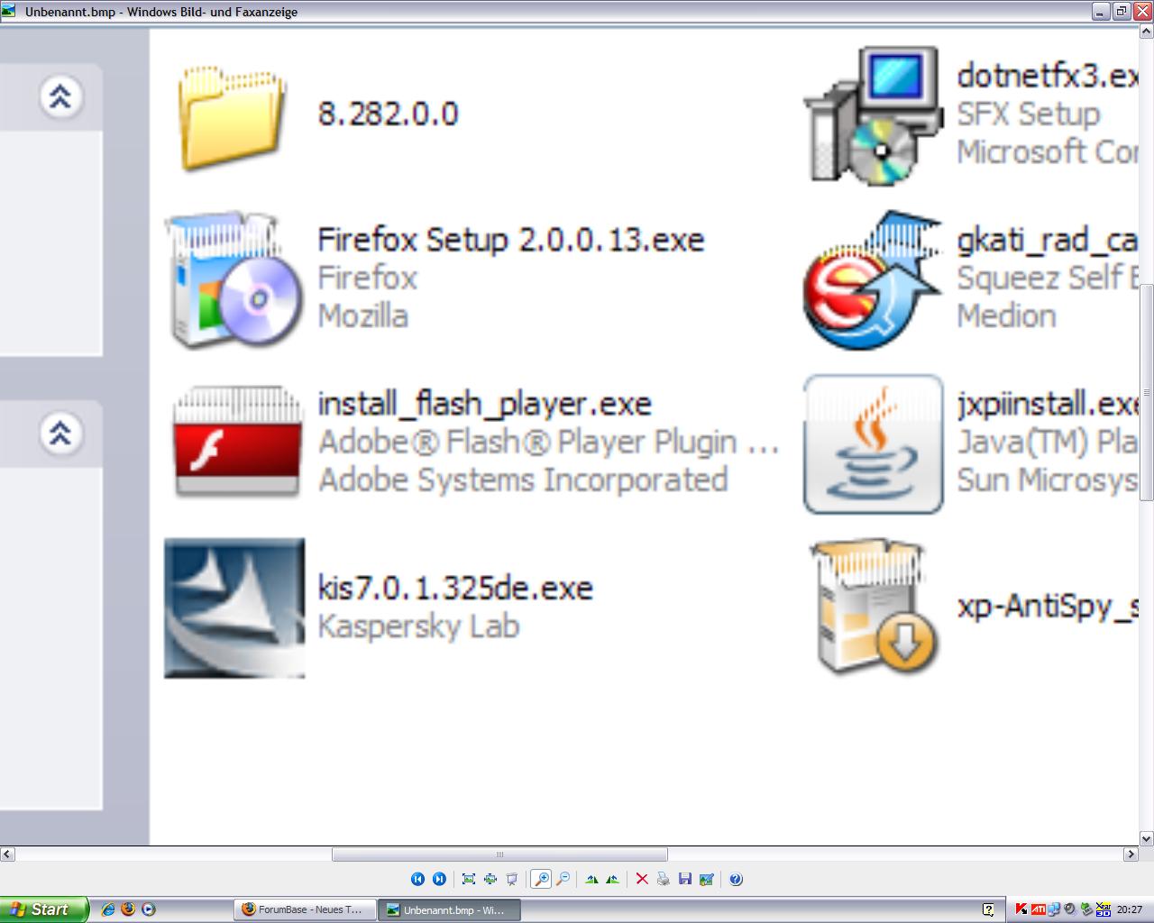Click the text 'install_flash_player.exe'
The height and width of the screenshot is (923, 1154).
[484, 404]
